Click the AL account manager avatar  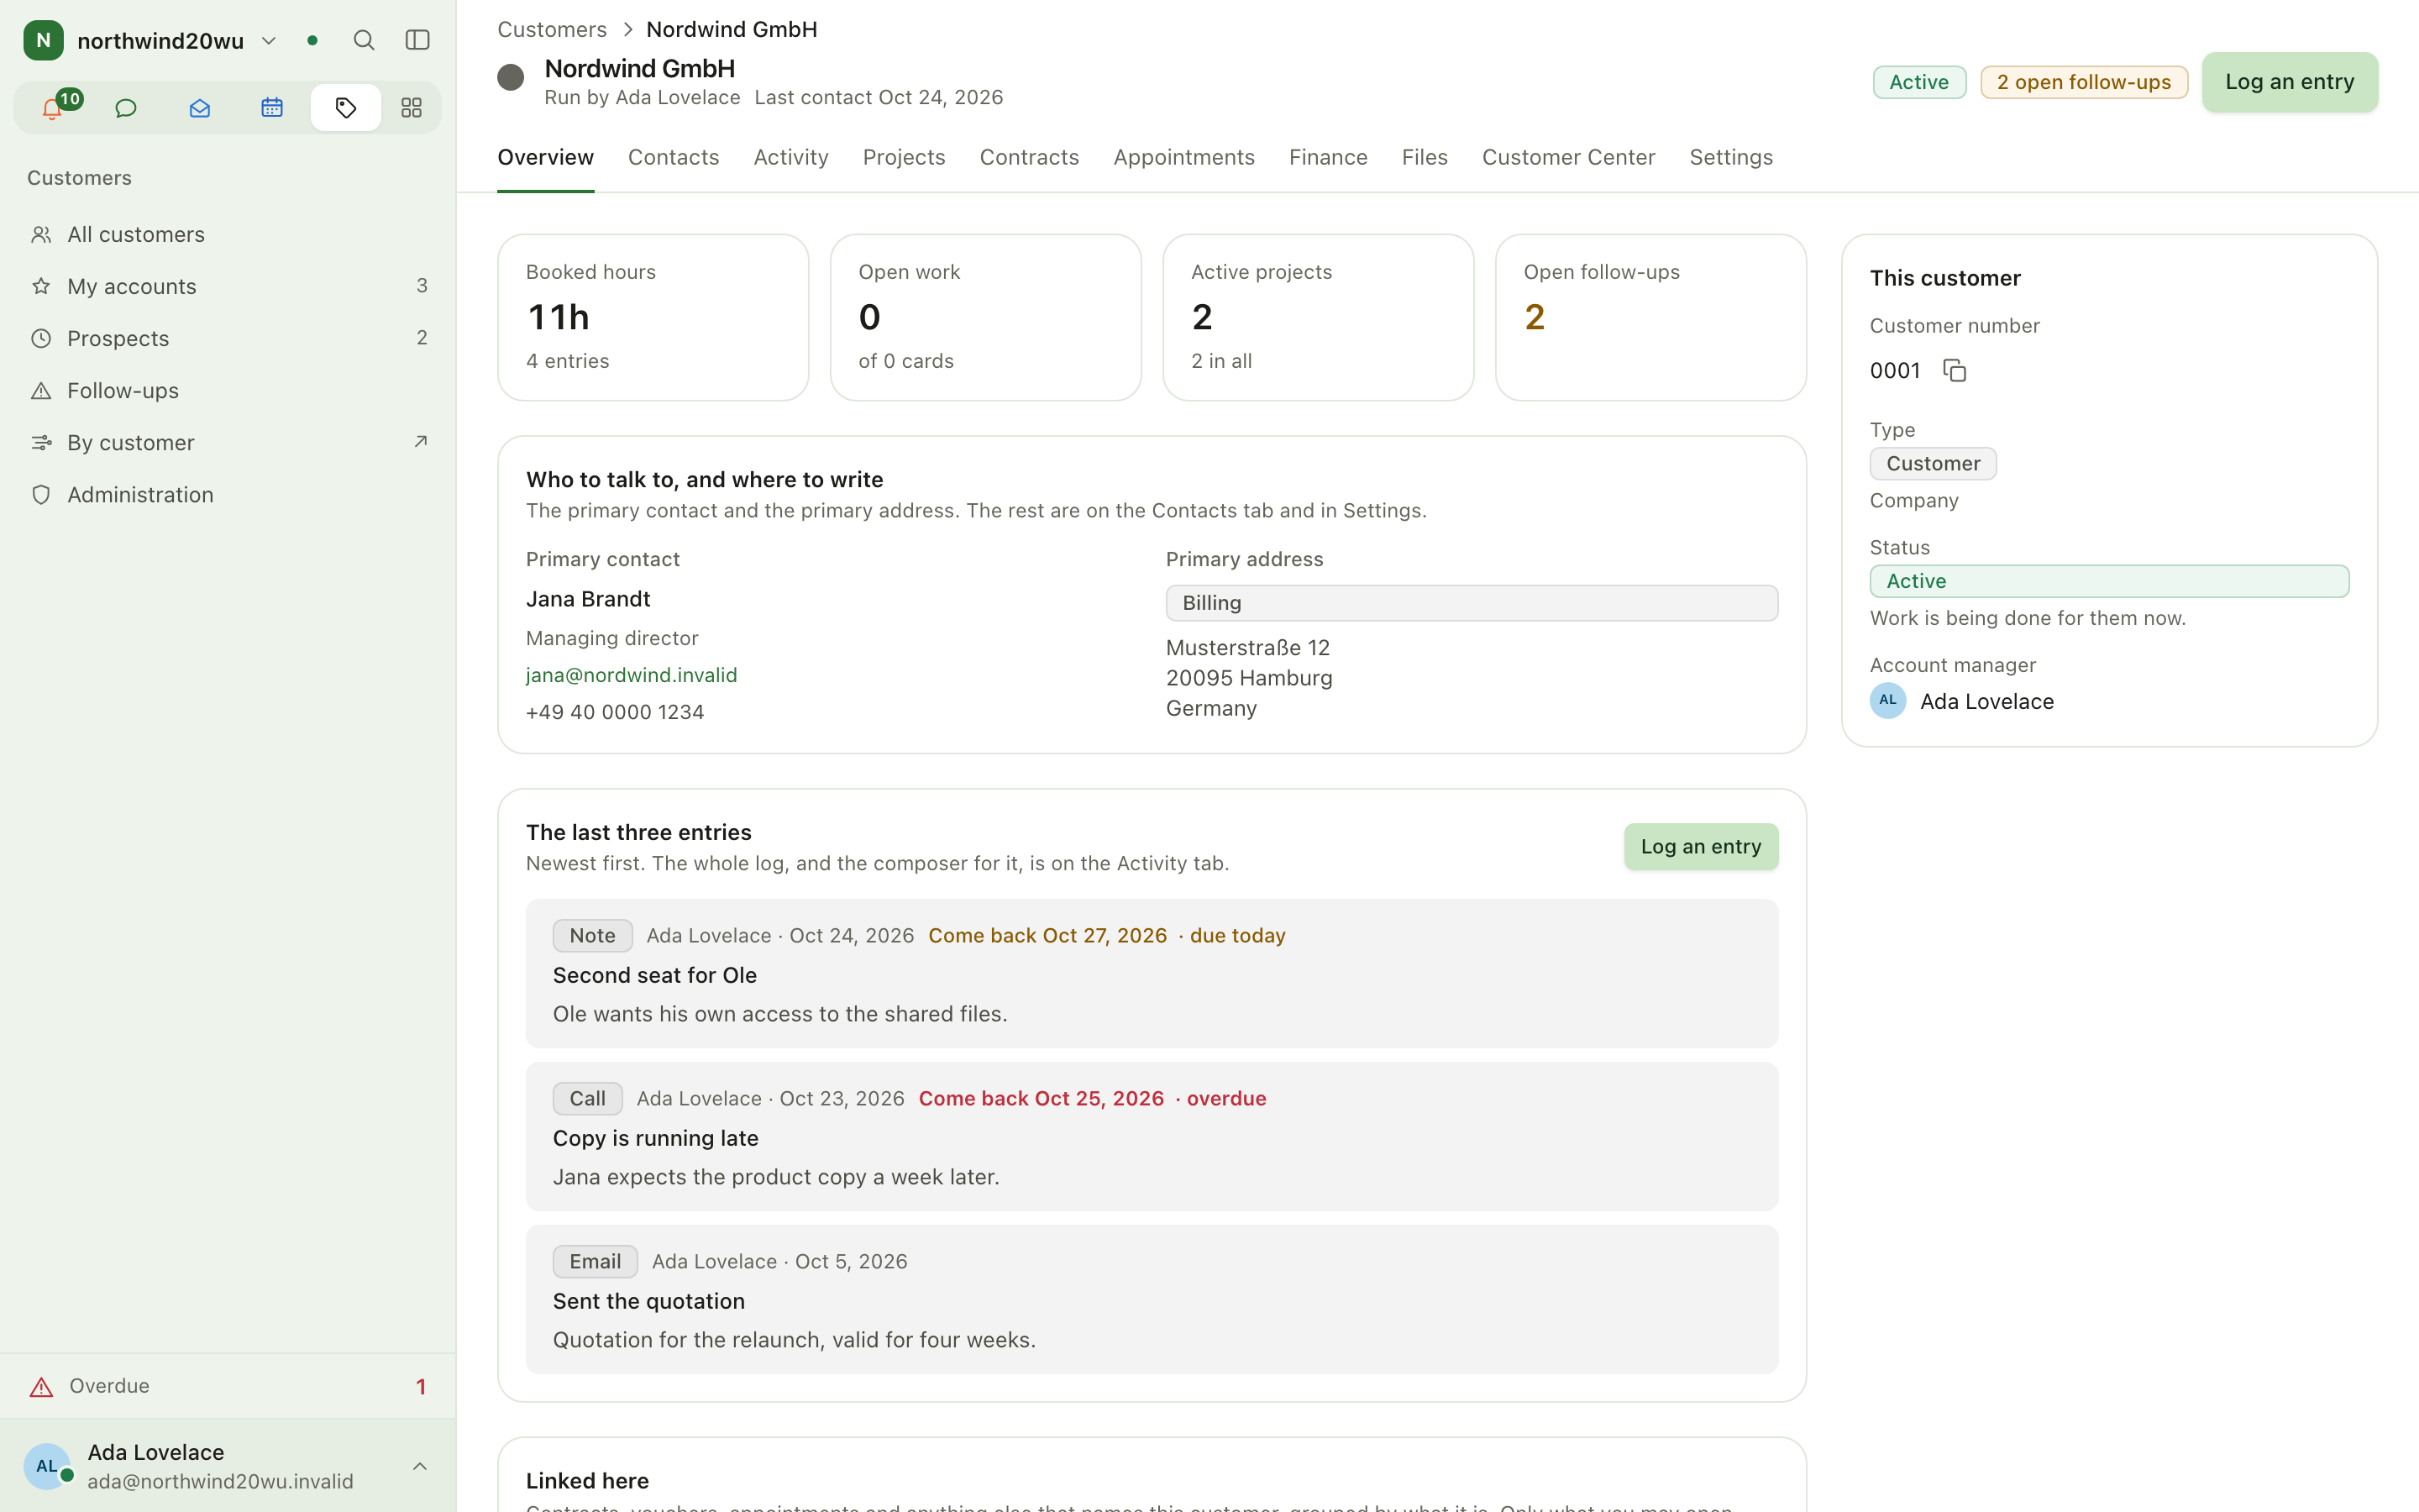(1887, 701)
